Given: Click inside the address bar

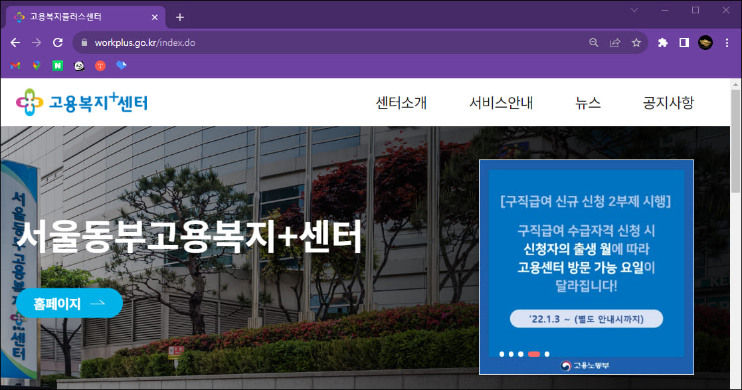Looking at the screenshot, I should 266,42.
